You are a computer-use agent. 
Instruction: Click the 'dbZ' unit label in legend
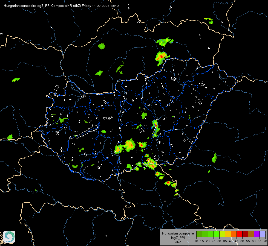(178, 242)
